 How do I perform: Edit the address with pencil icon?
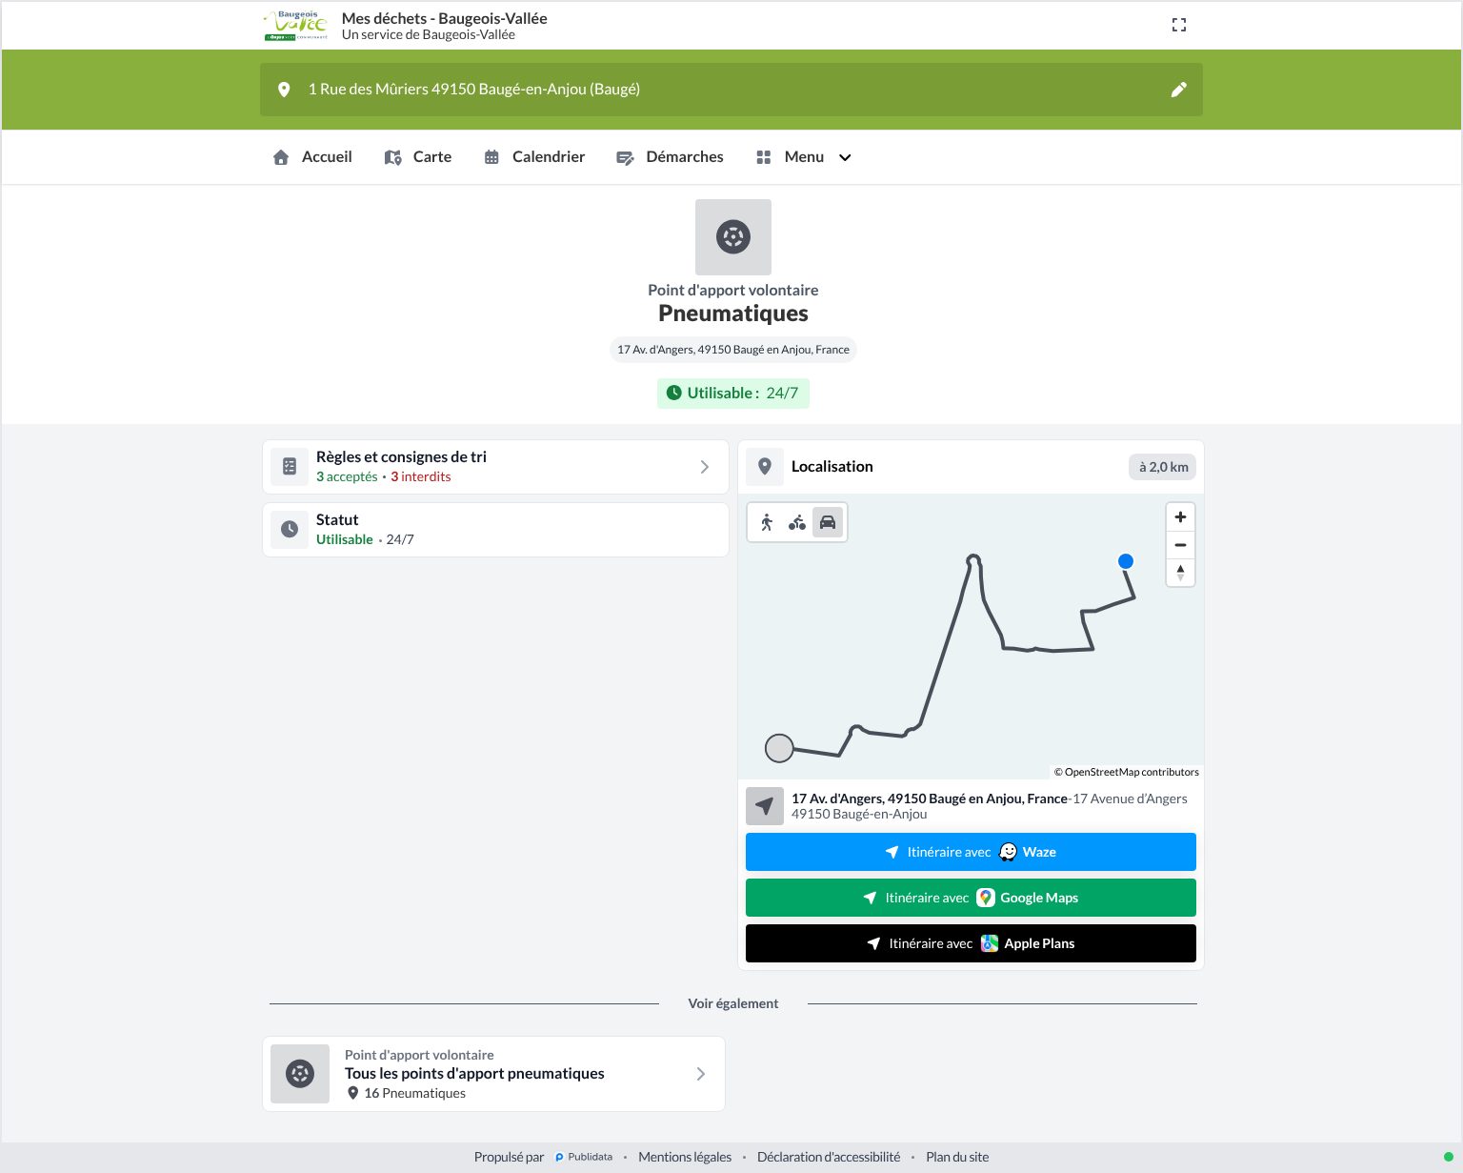pyautogui.click(x=1179, y=90)
